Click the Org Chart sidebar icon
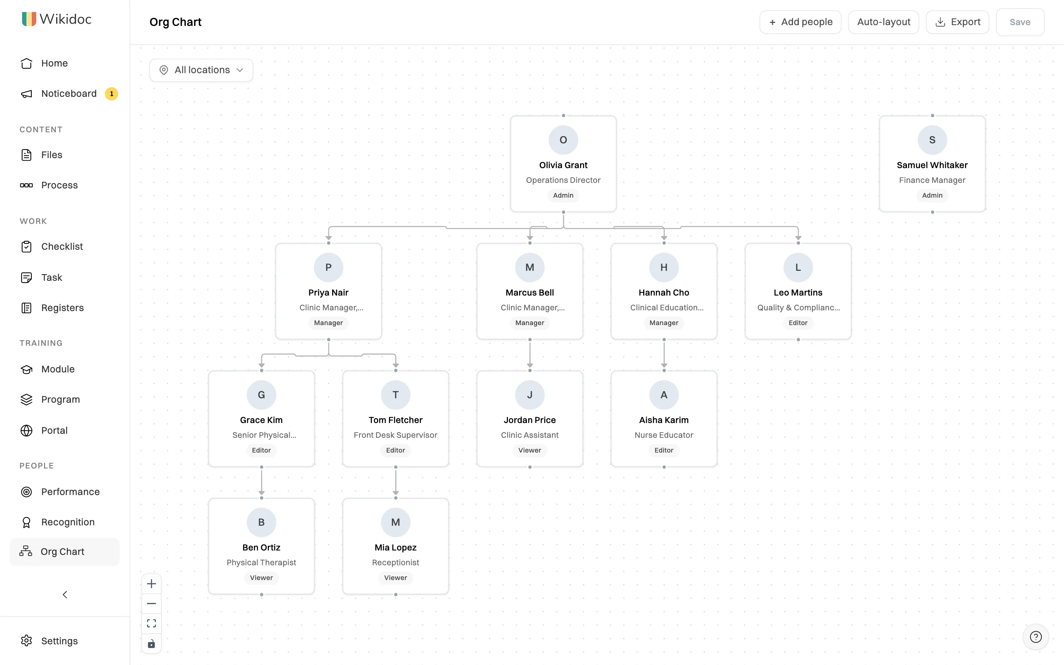 tap(26, 552)
